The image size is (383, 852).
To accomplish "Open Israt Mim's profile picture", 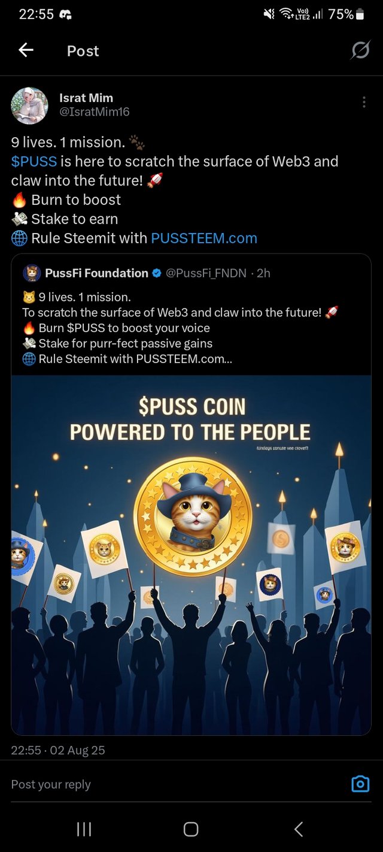I will [30, 106].
